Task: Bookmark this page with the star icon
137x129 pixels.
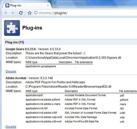Action: pos(30,13)
